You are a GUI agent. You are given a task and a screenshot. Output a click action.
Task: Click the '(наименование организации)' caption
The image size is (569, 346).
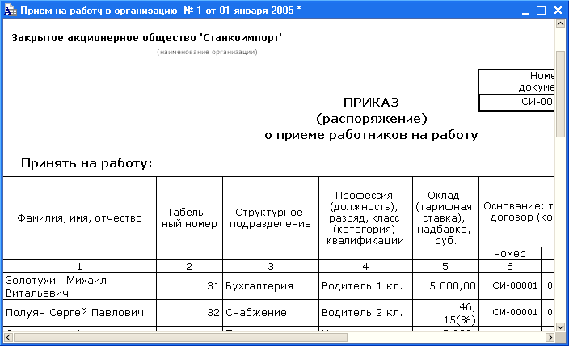click(207, 52)
